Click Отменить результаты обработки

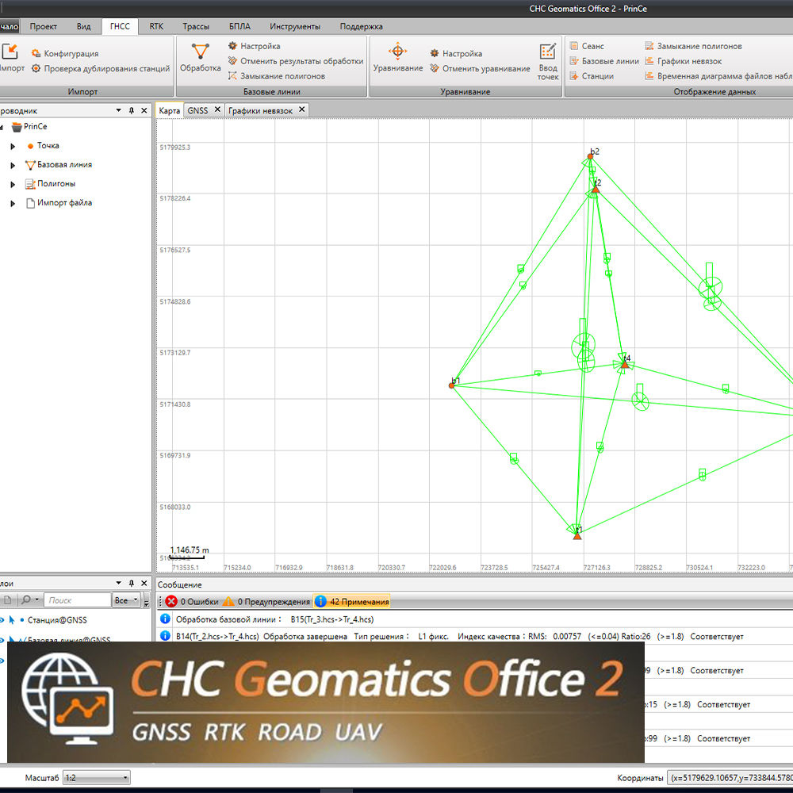pos(295,61)
